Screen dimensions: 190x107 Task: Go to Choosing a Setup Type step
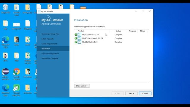click(x=50, y=34)
